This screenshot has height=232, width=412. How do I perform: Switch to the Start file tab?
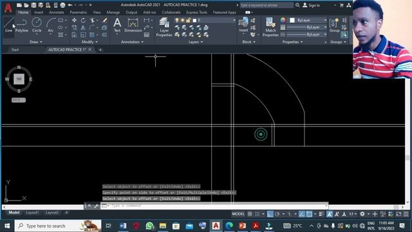point(15,50)
